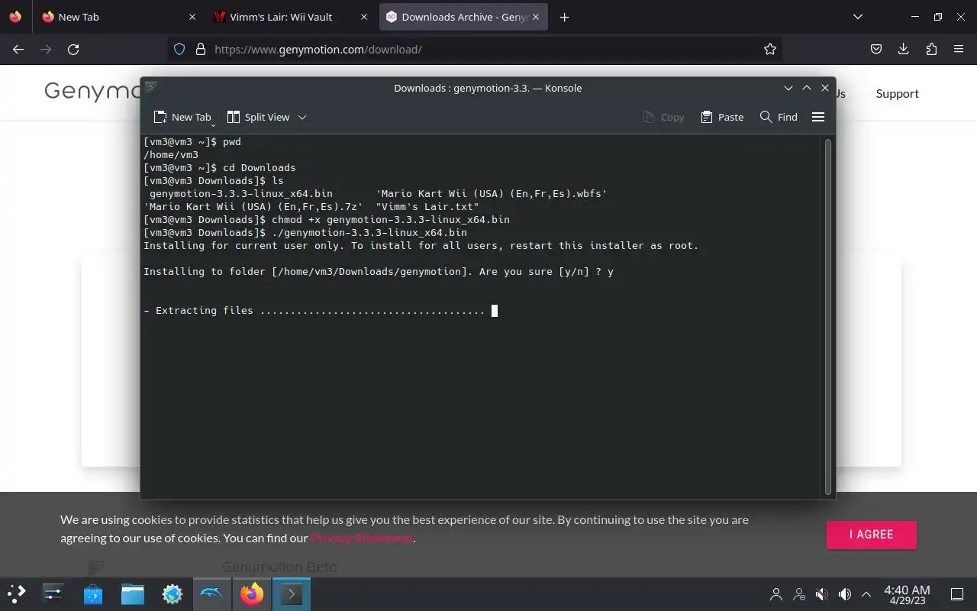The image size is (977, 611).
Task: Switch to Vimm's Lair: Wii Vault tab
Action: point(282,17)
